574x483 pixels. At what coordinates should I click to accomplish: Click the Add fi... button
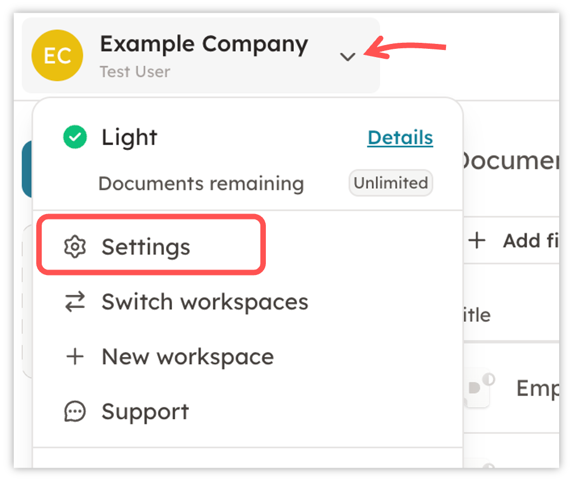pos(514,240)
